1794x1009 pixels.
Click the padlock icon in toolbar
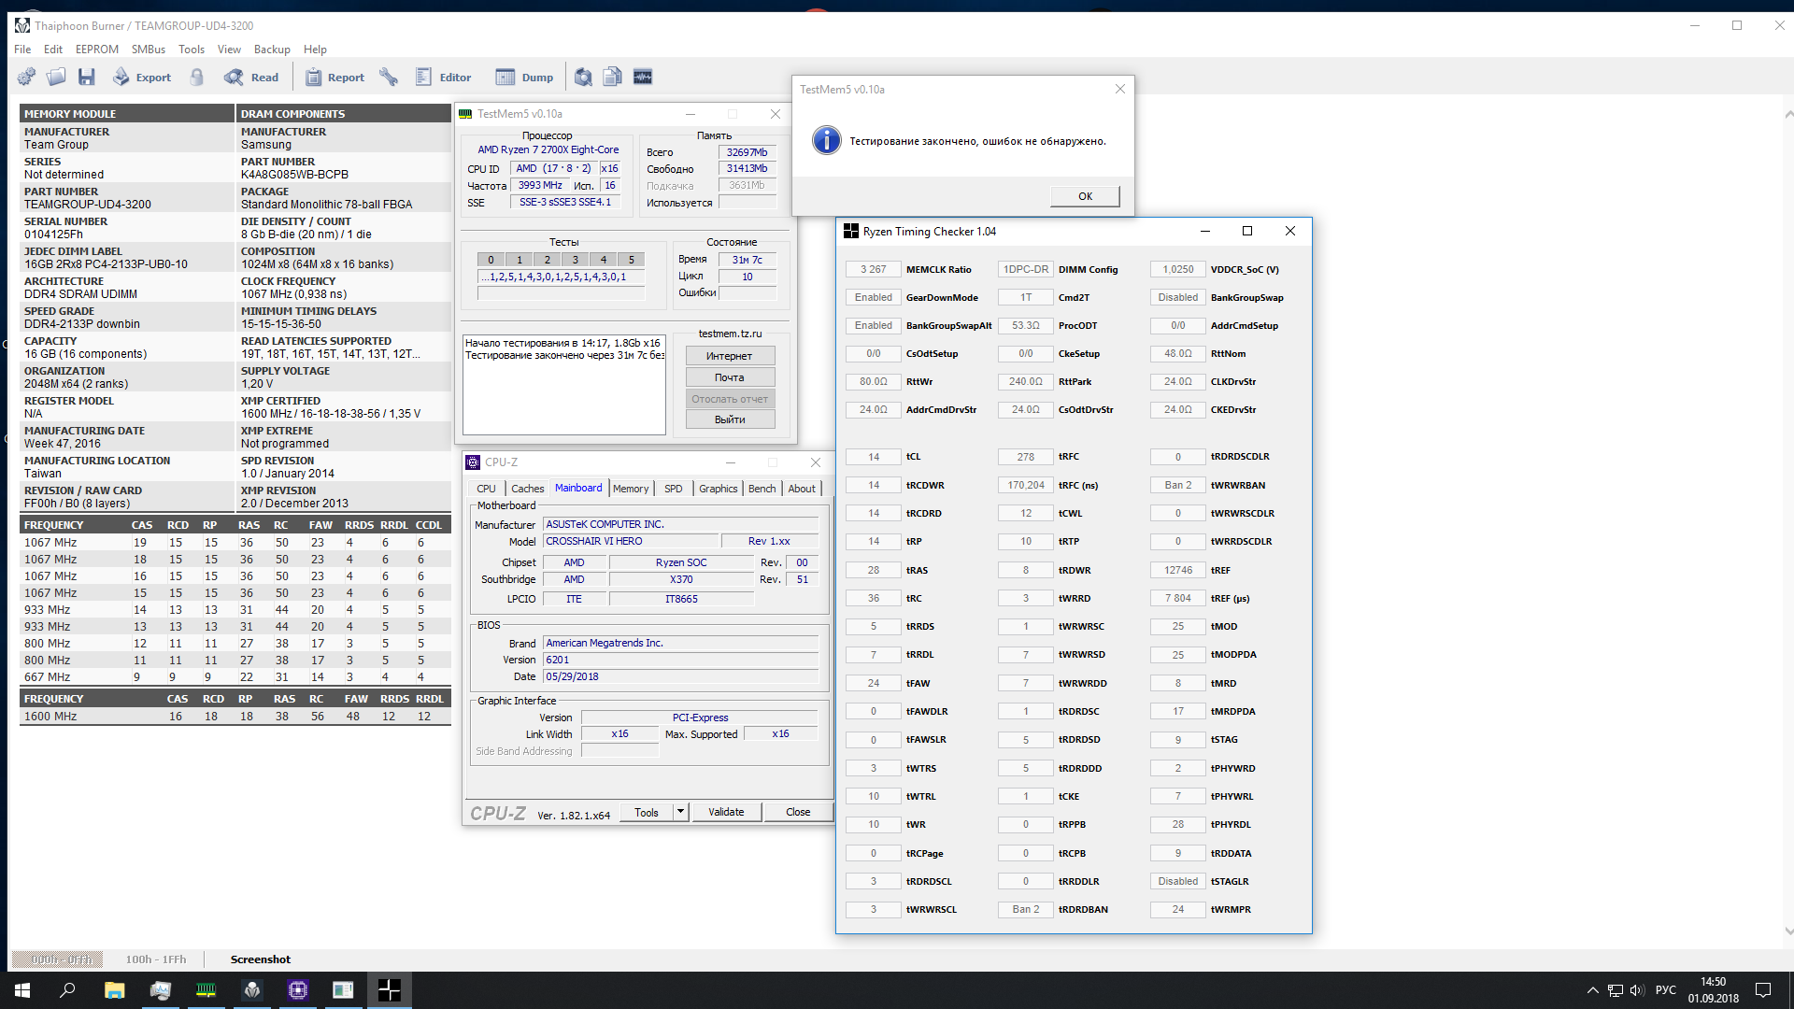(x=197, y=78)
